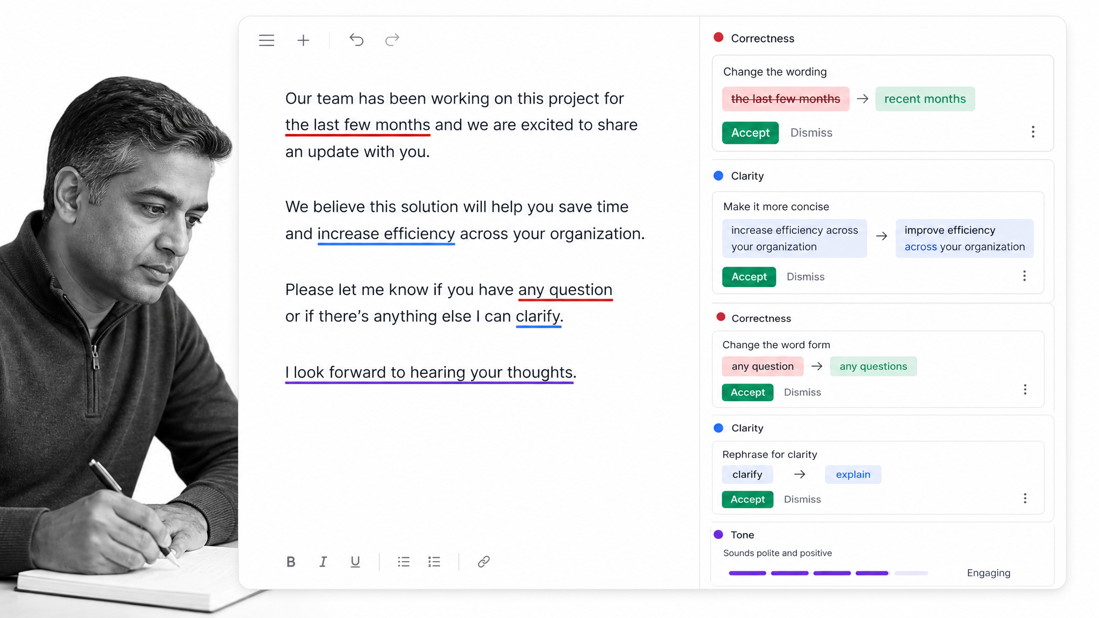Click the underlined 'any question' phrase

pyautogui.click(x=565, y=290)
